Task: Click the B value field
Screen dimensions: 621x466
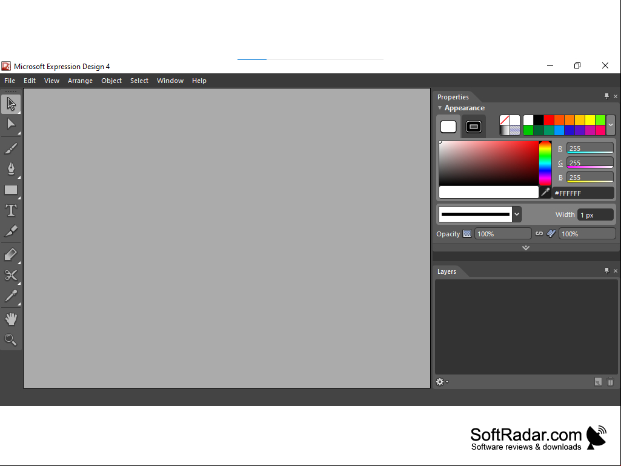Action: click(x=589, y=177)
